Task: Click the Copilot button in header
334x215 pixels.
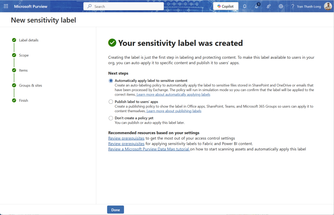Action: coord(226,6)
